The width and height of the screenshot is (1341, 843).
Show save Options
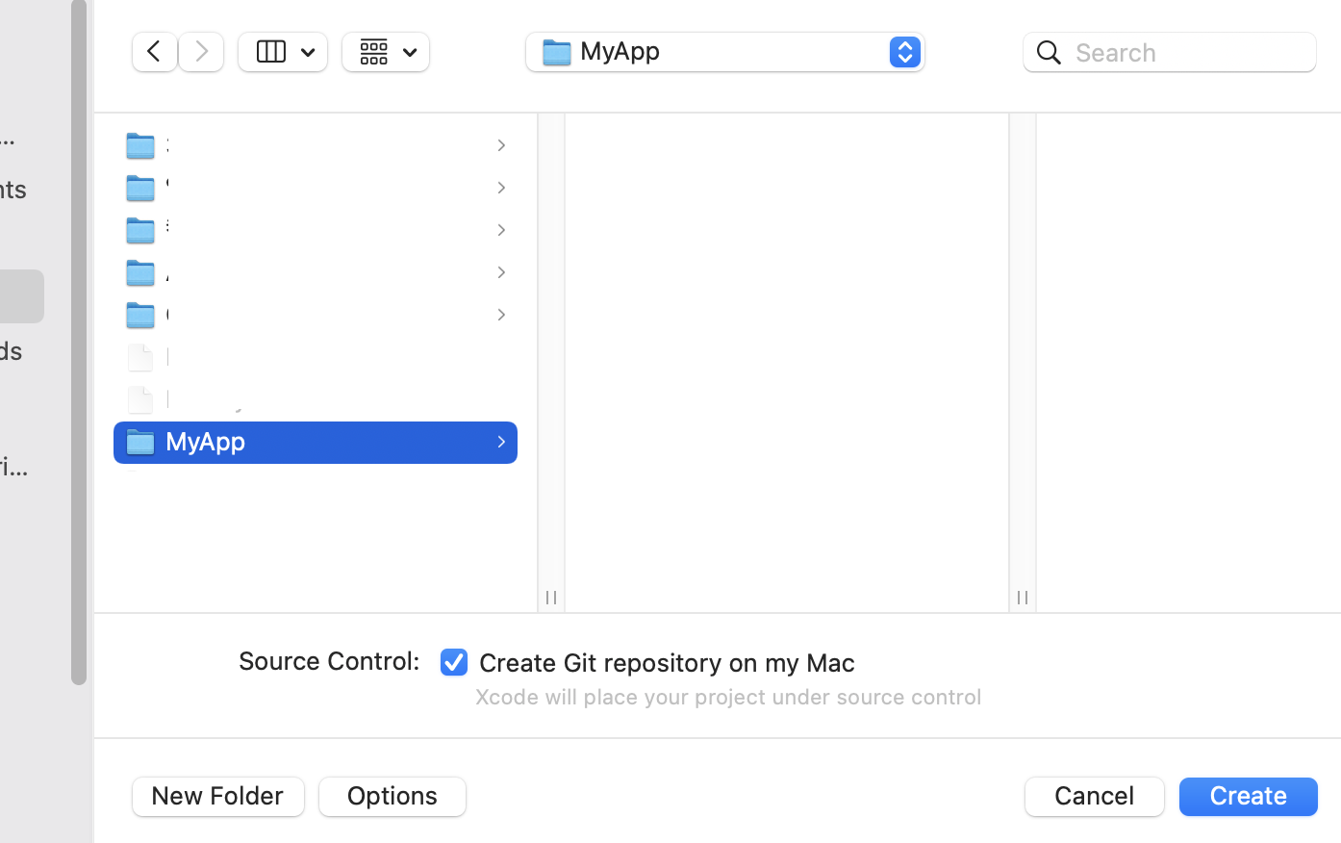tap(392, 797)
